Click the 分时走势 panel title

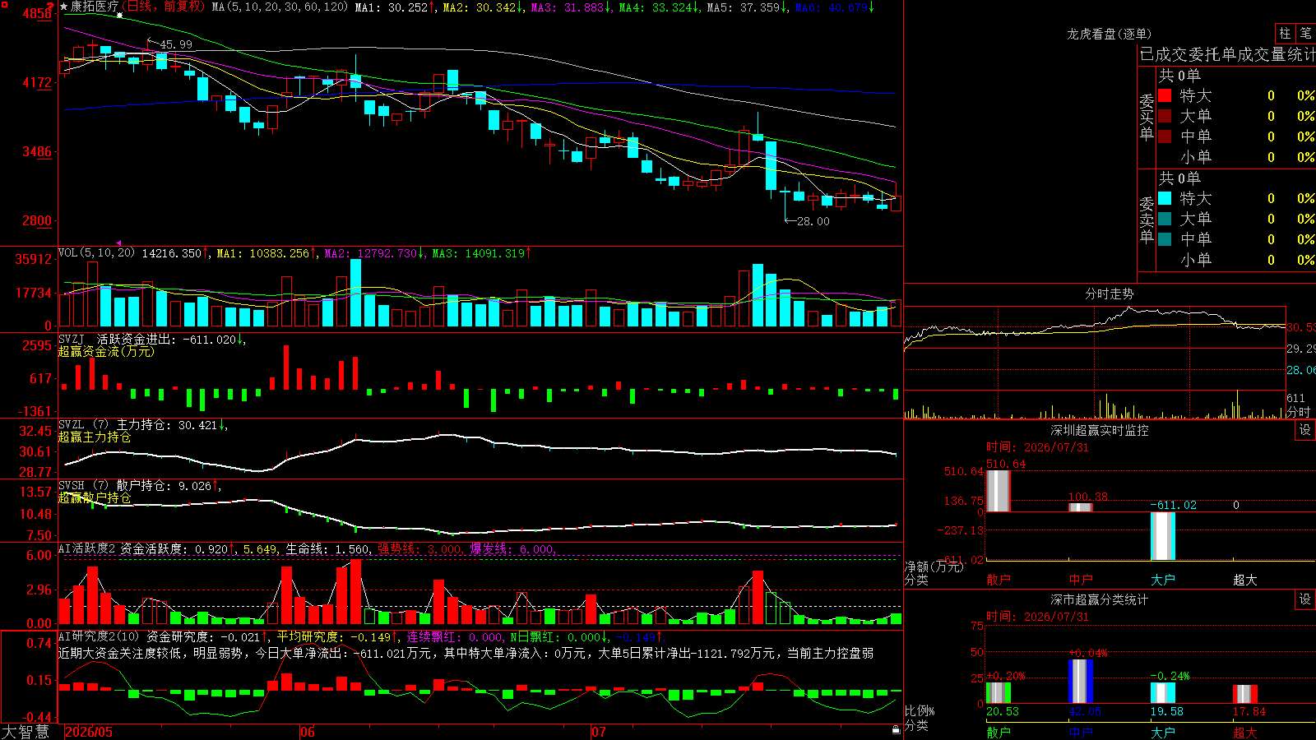coord(1110,294)
